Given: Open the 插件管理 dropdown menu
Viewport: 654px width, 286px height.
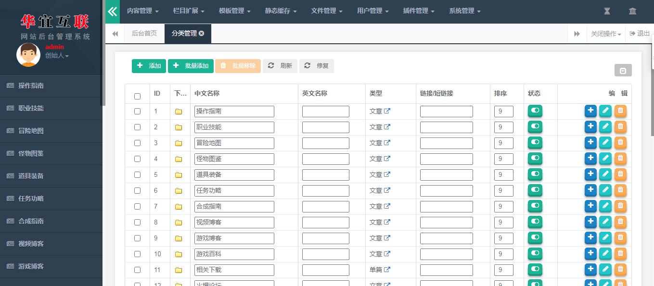Looking at the screenshot, I should tap(419, 11).
